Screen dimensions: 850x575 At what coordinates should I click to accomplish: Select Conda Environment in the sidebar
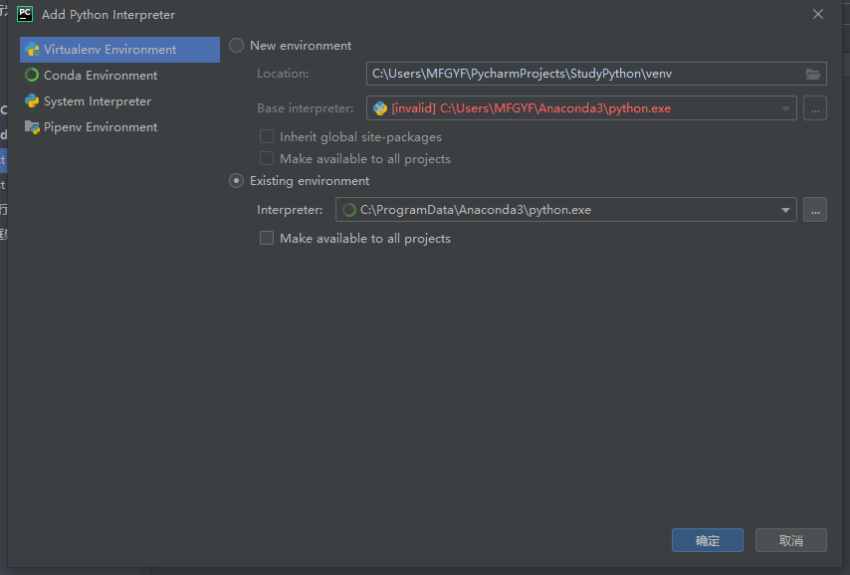coord(119,76)
